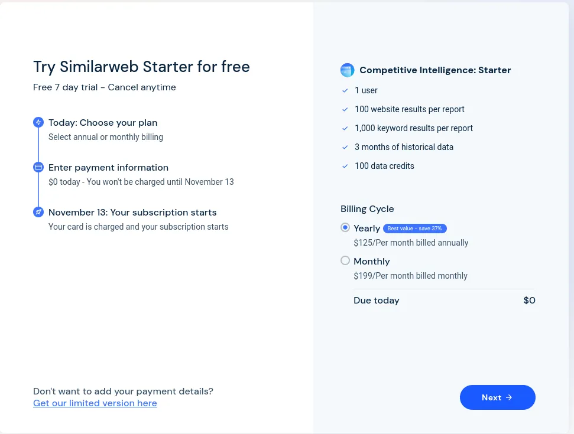Click the checkmark beside 1 user
This screenshot has height=434, width=574.
tap(345, 90)
